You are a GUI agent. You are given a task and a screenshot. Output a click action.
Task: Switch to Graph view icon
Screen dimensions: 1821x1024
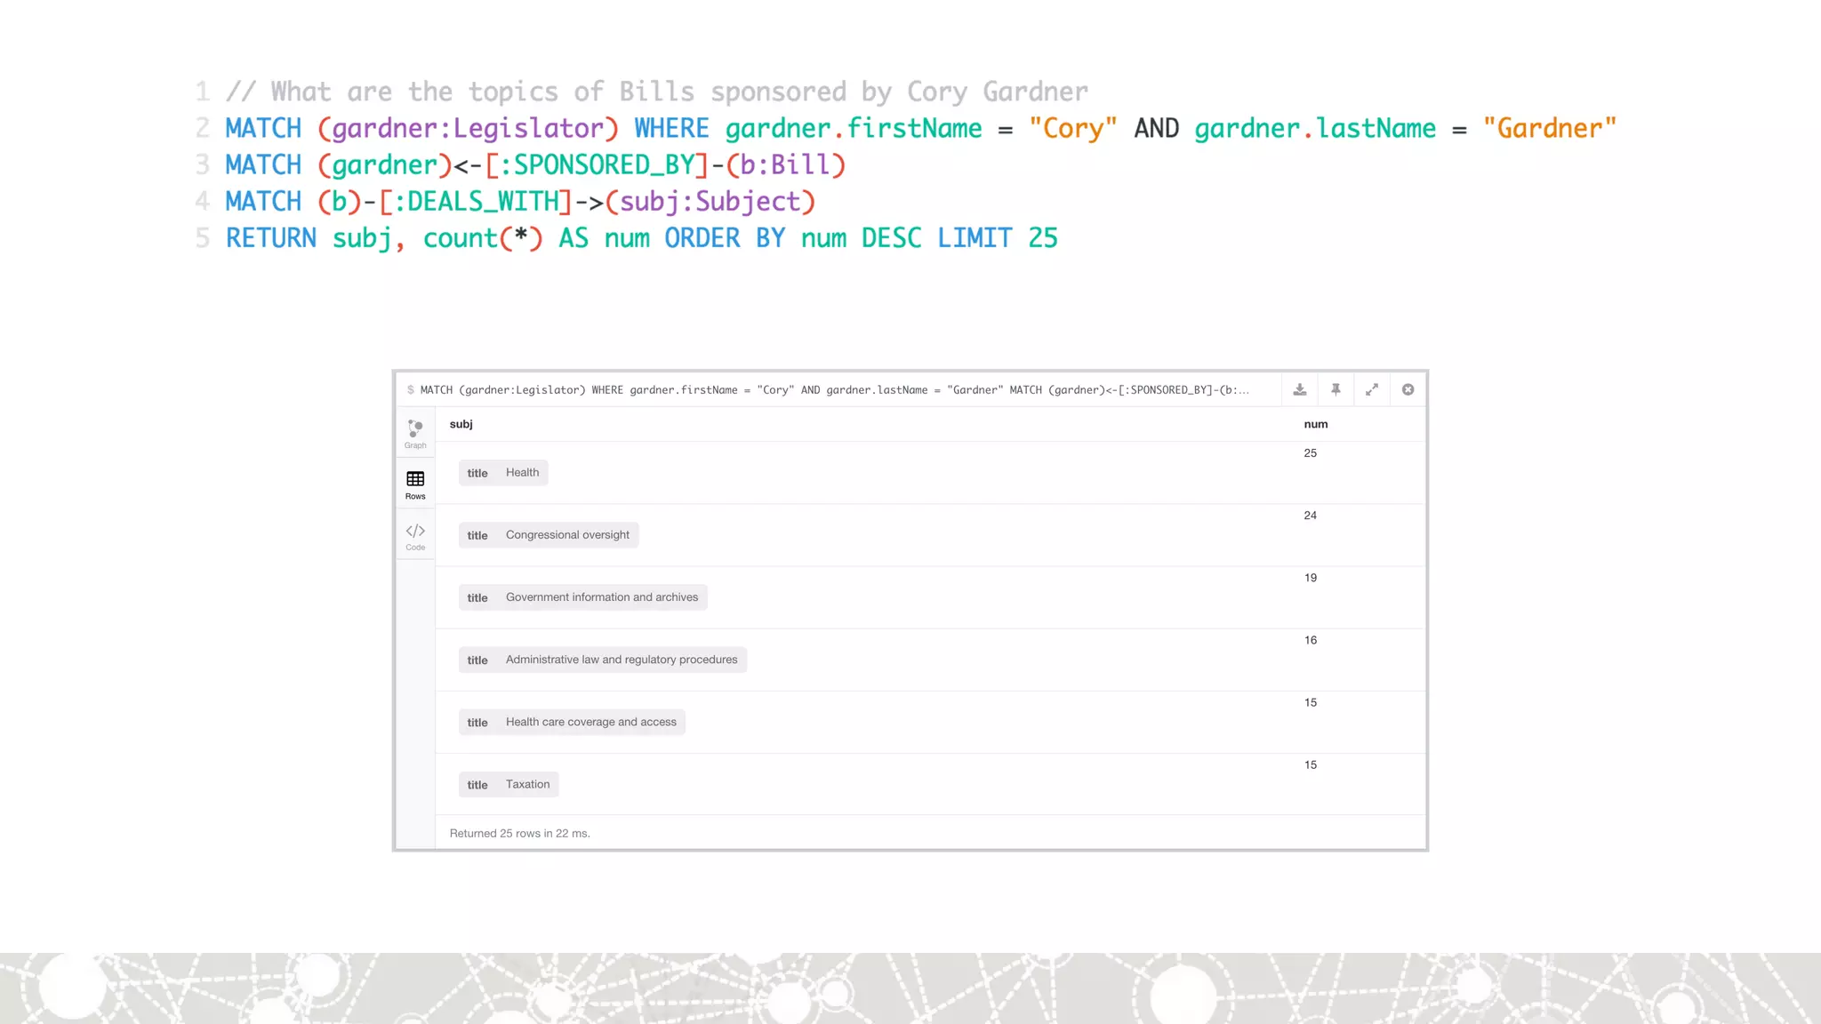[x=415, y=433]
